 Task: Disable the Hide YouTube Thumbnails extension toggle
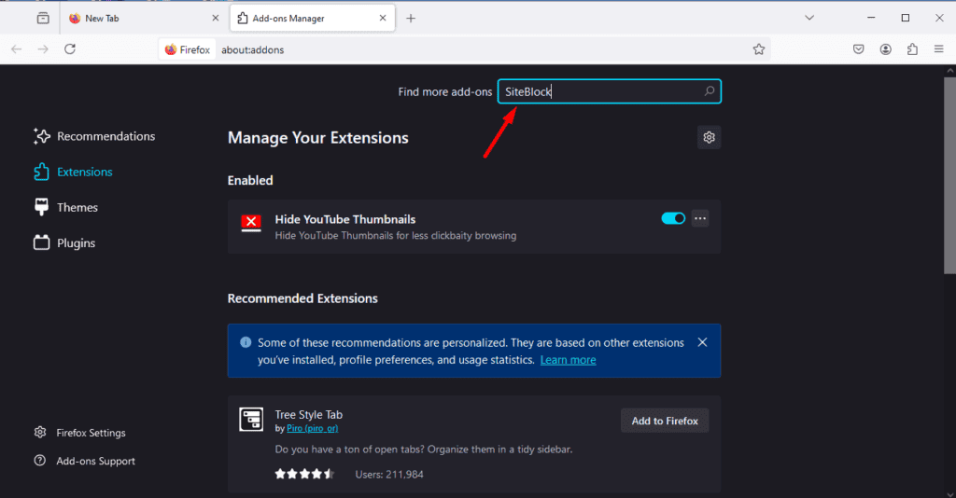pyautogui.click(x=672, y=218)
